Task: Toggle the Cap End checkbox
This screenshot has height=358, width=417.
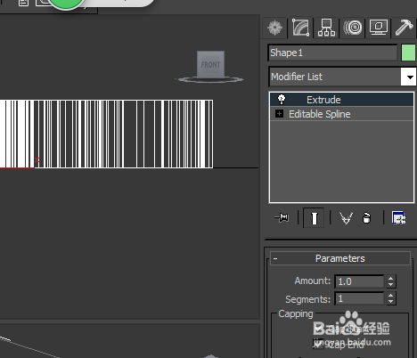Action: point(318,345)
